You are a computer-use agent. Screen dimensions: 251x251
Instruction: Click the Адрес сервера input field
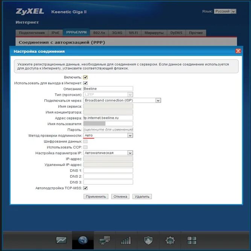(x=108, y=118)
